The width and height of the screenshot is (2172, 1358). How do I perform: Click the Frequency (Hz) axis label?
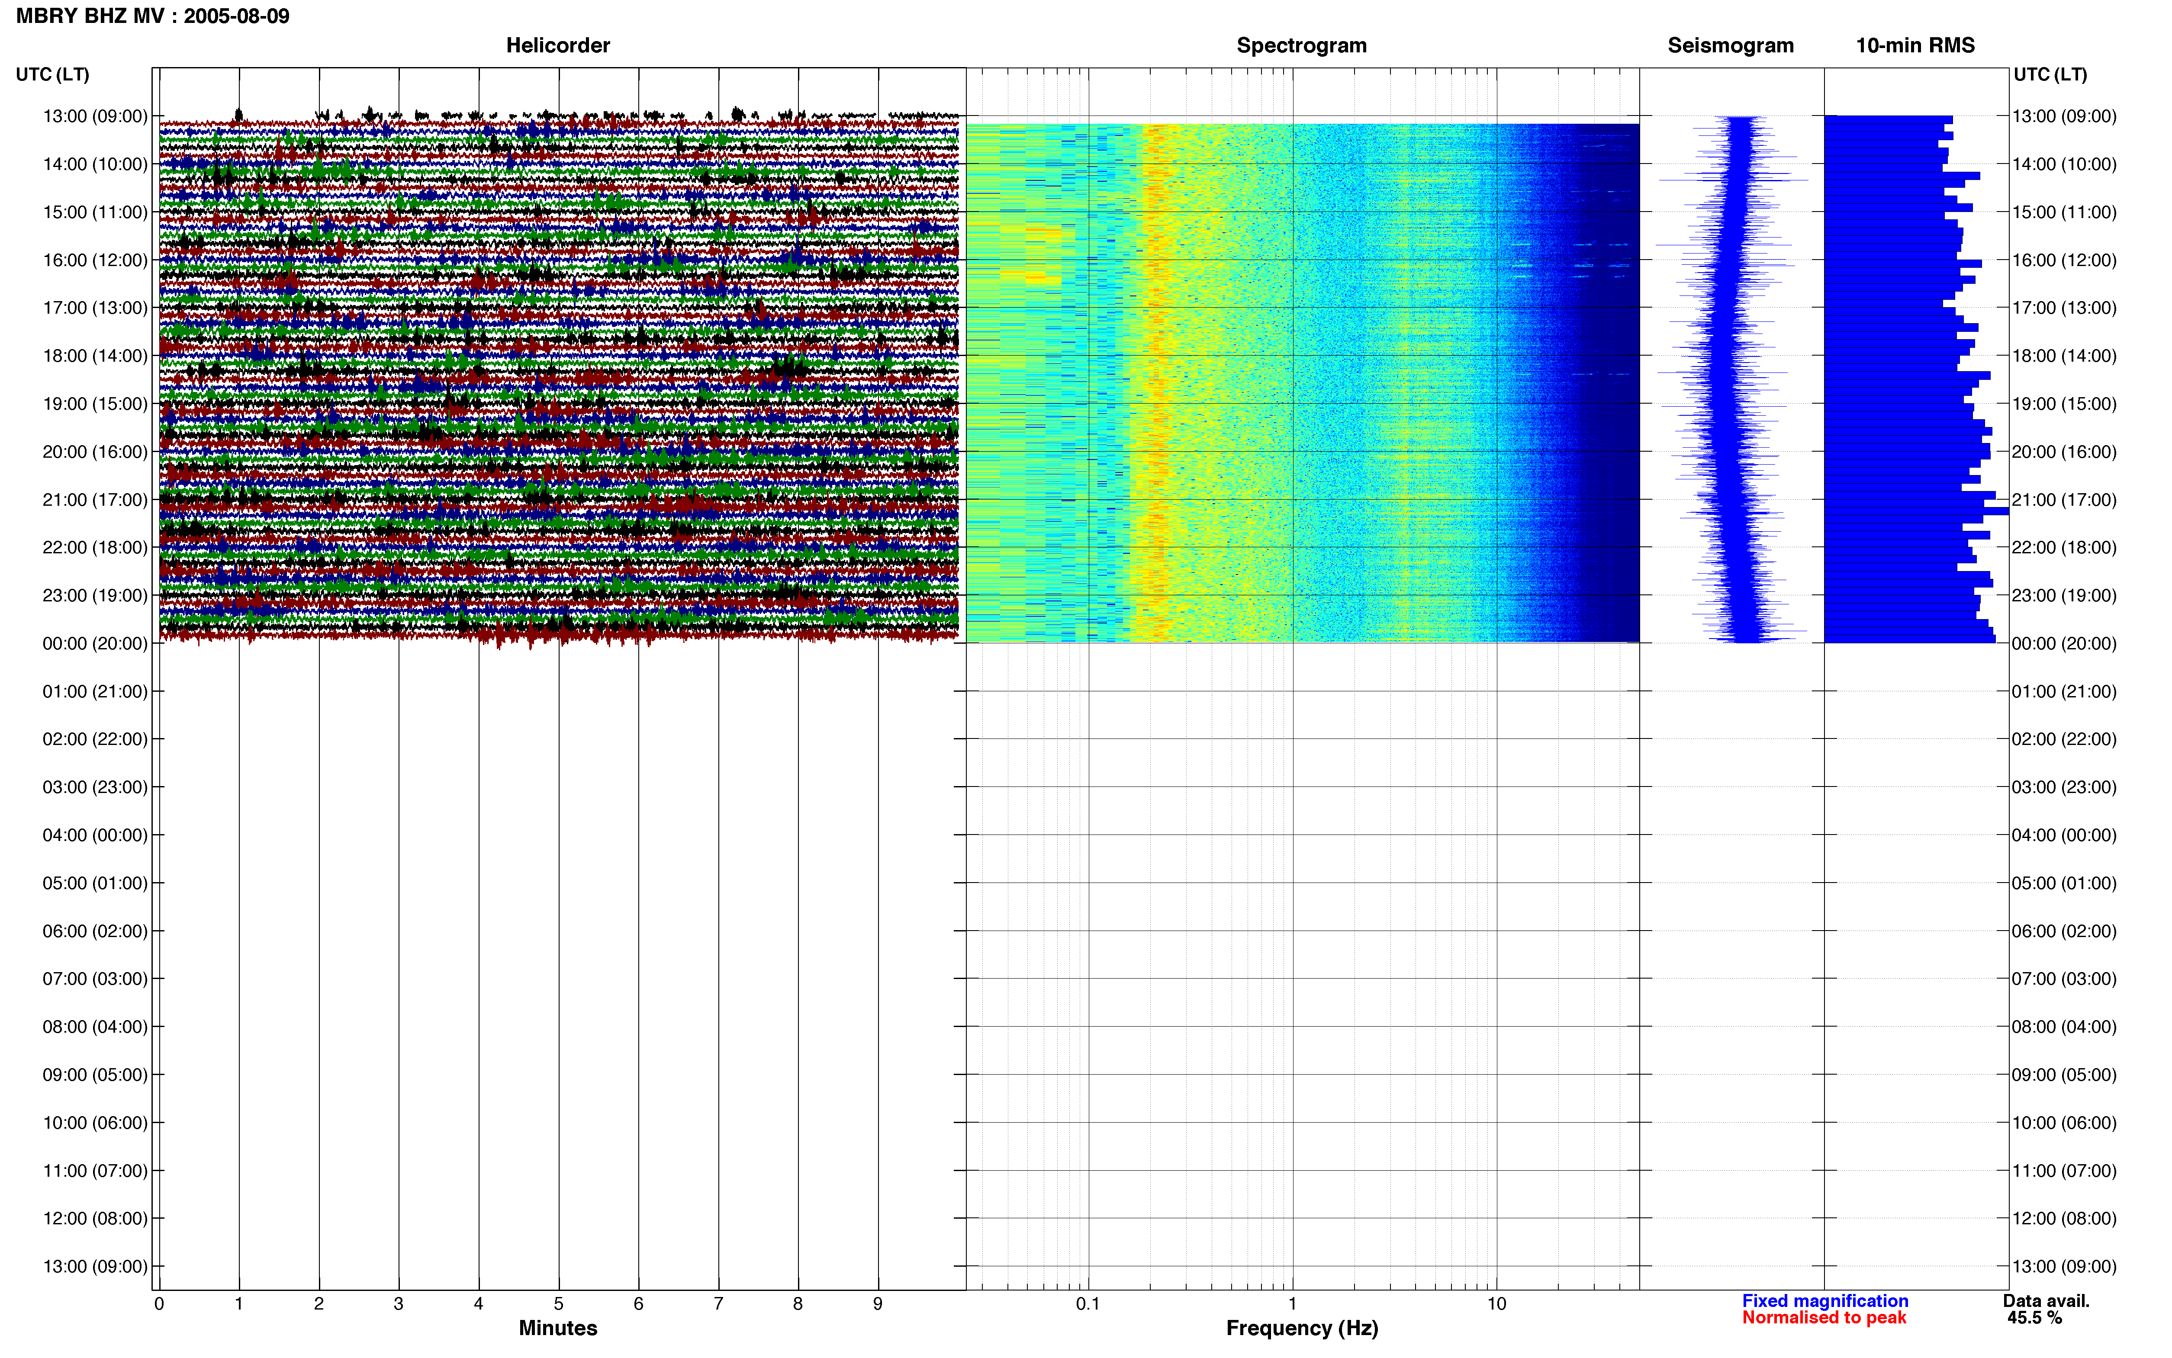1302,1327
